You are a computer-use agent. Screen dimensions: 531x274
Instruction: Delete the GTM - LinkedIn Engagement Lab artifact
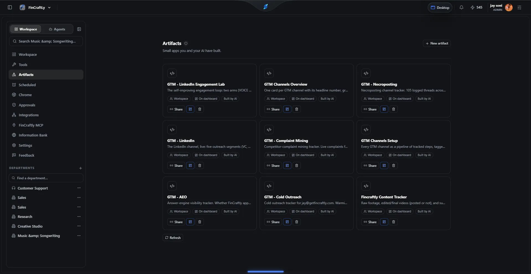coord(200,109)
